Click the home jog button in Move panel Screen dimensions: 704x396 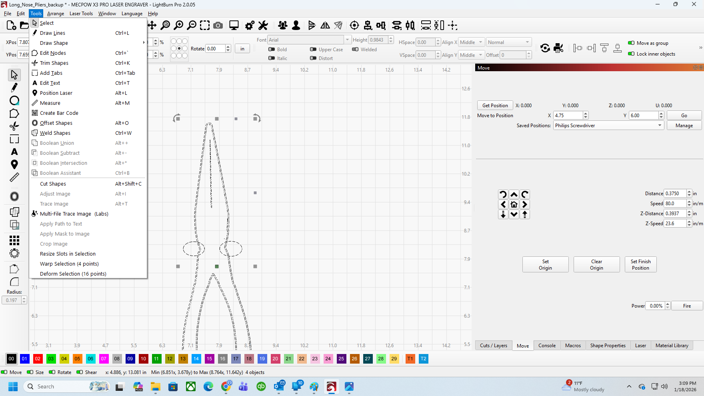[514, 204]
